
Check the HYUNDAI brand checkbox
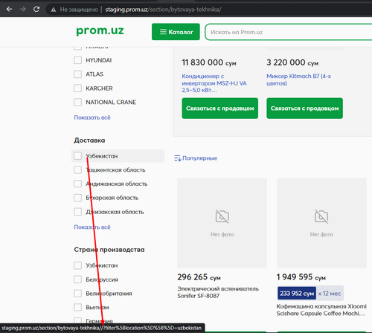77,60
